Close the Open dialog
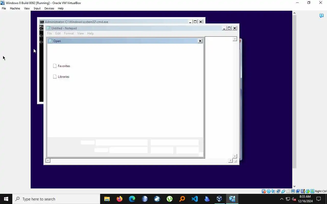327x204 pixels. pyautogui.click(x=200, y=41)
